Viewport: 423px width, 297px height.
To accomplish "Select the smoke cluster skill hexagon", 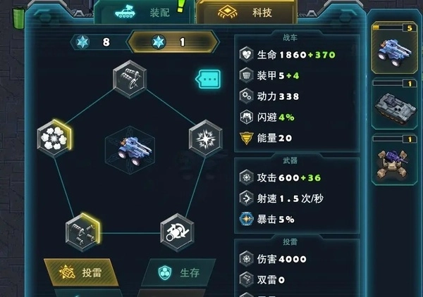I will [x=54, y=138].
